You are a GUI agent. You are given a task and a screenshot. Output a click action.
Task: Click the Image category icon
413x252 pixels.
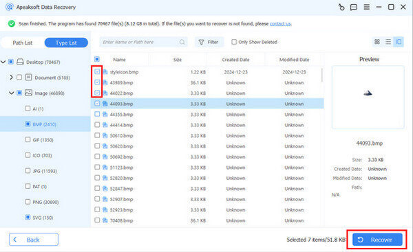tap(28, 93)
